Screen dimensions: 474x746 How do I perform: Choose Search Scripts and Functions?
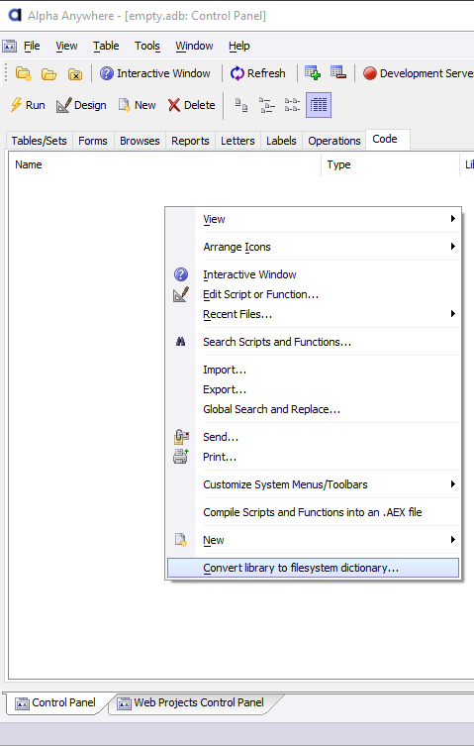tap(314, 342)
